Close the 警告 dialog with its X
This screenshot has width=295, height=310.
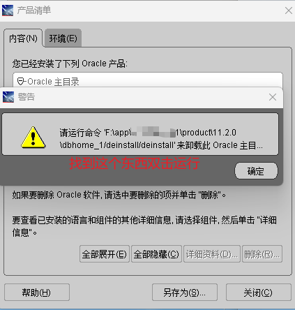273,97
